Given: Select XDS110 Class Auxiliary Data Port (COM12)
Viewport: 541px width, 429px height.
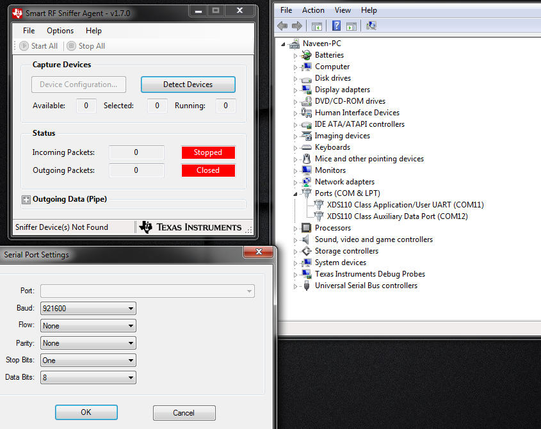Looking at the screenshot, I should click(397, 216).
